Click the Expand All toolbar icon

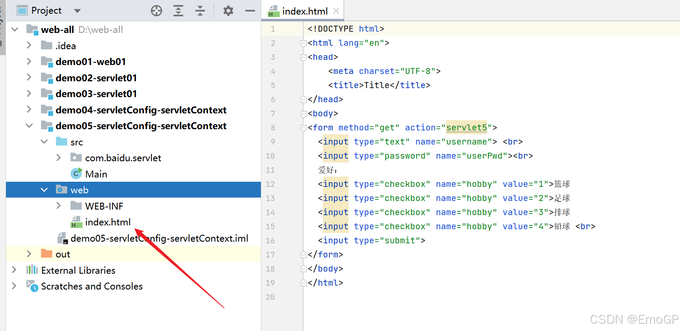click(178, 11)
